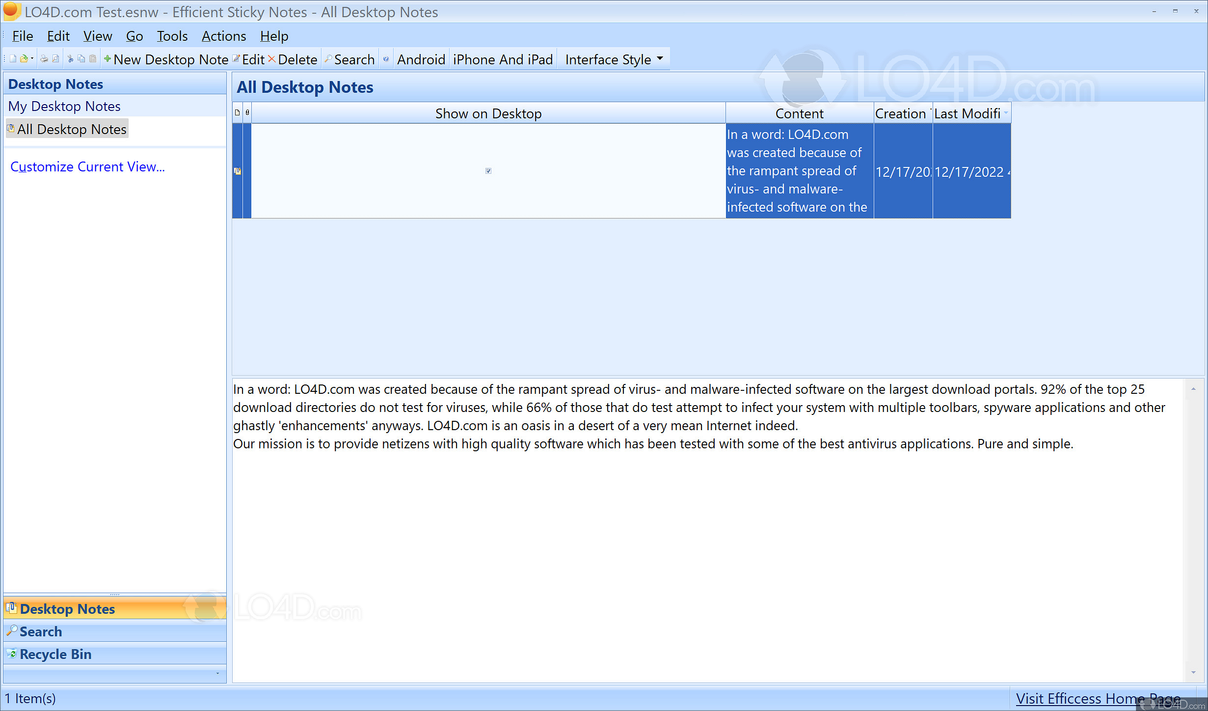Click the Open file folder icon
This screenshot has width=1208, height=711.
point(24,59)
